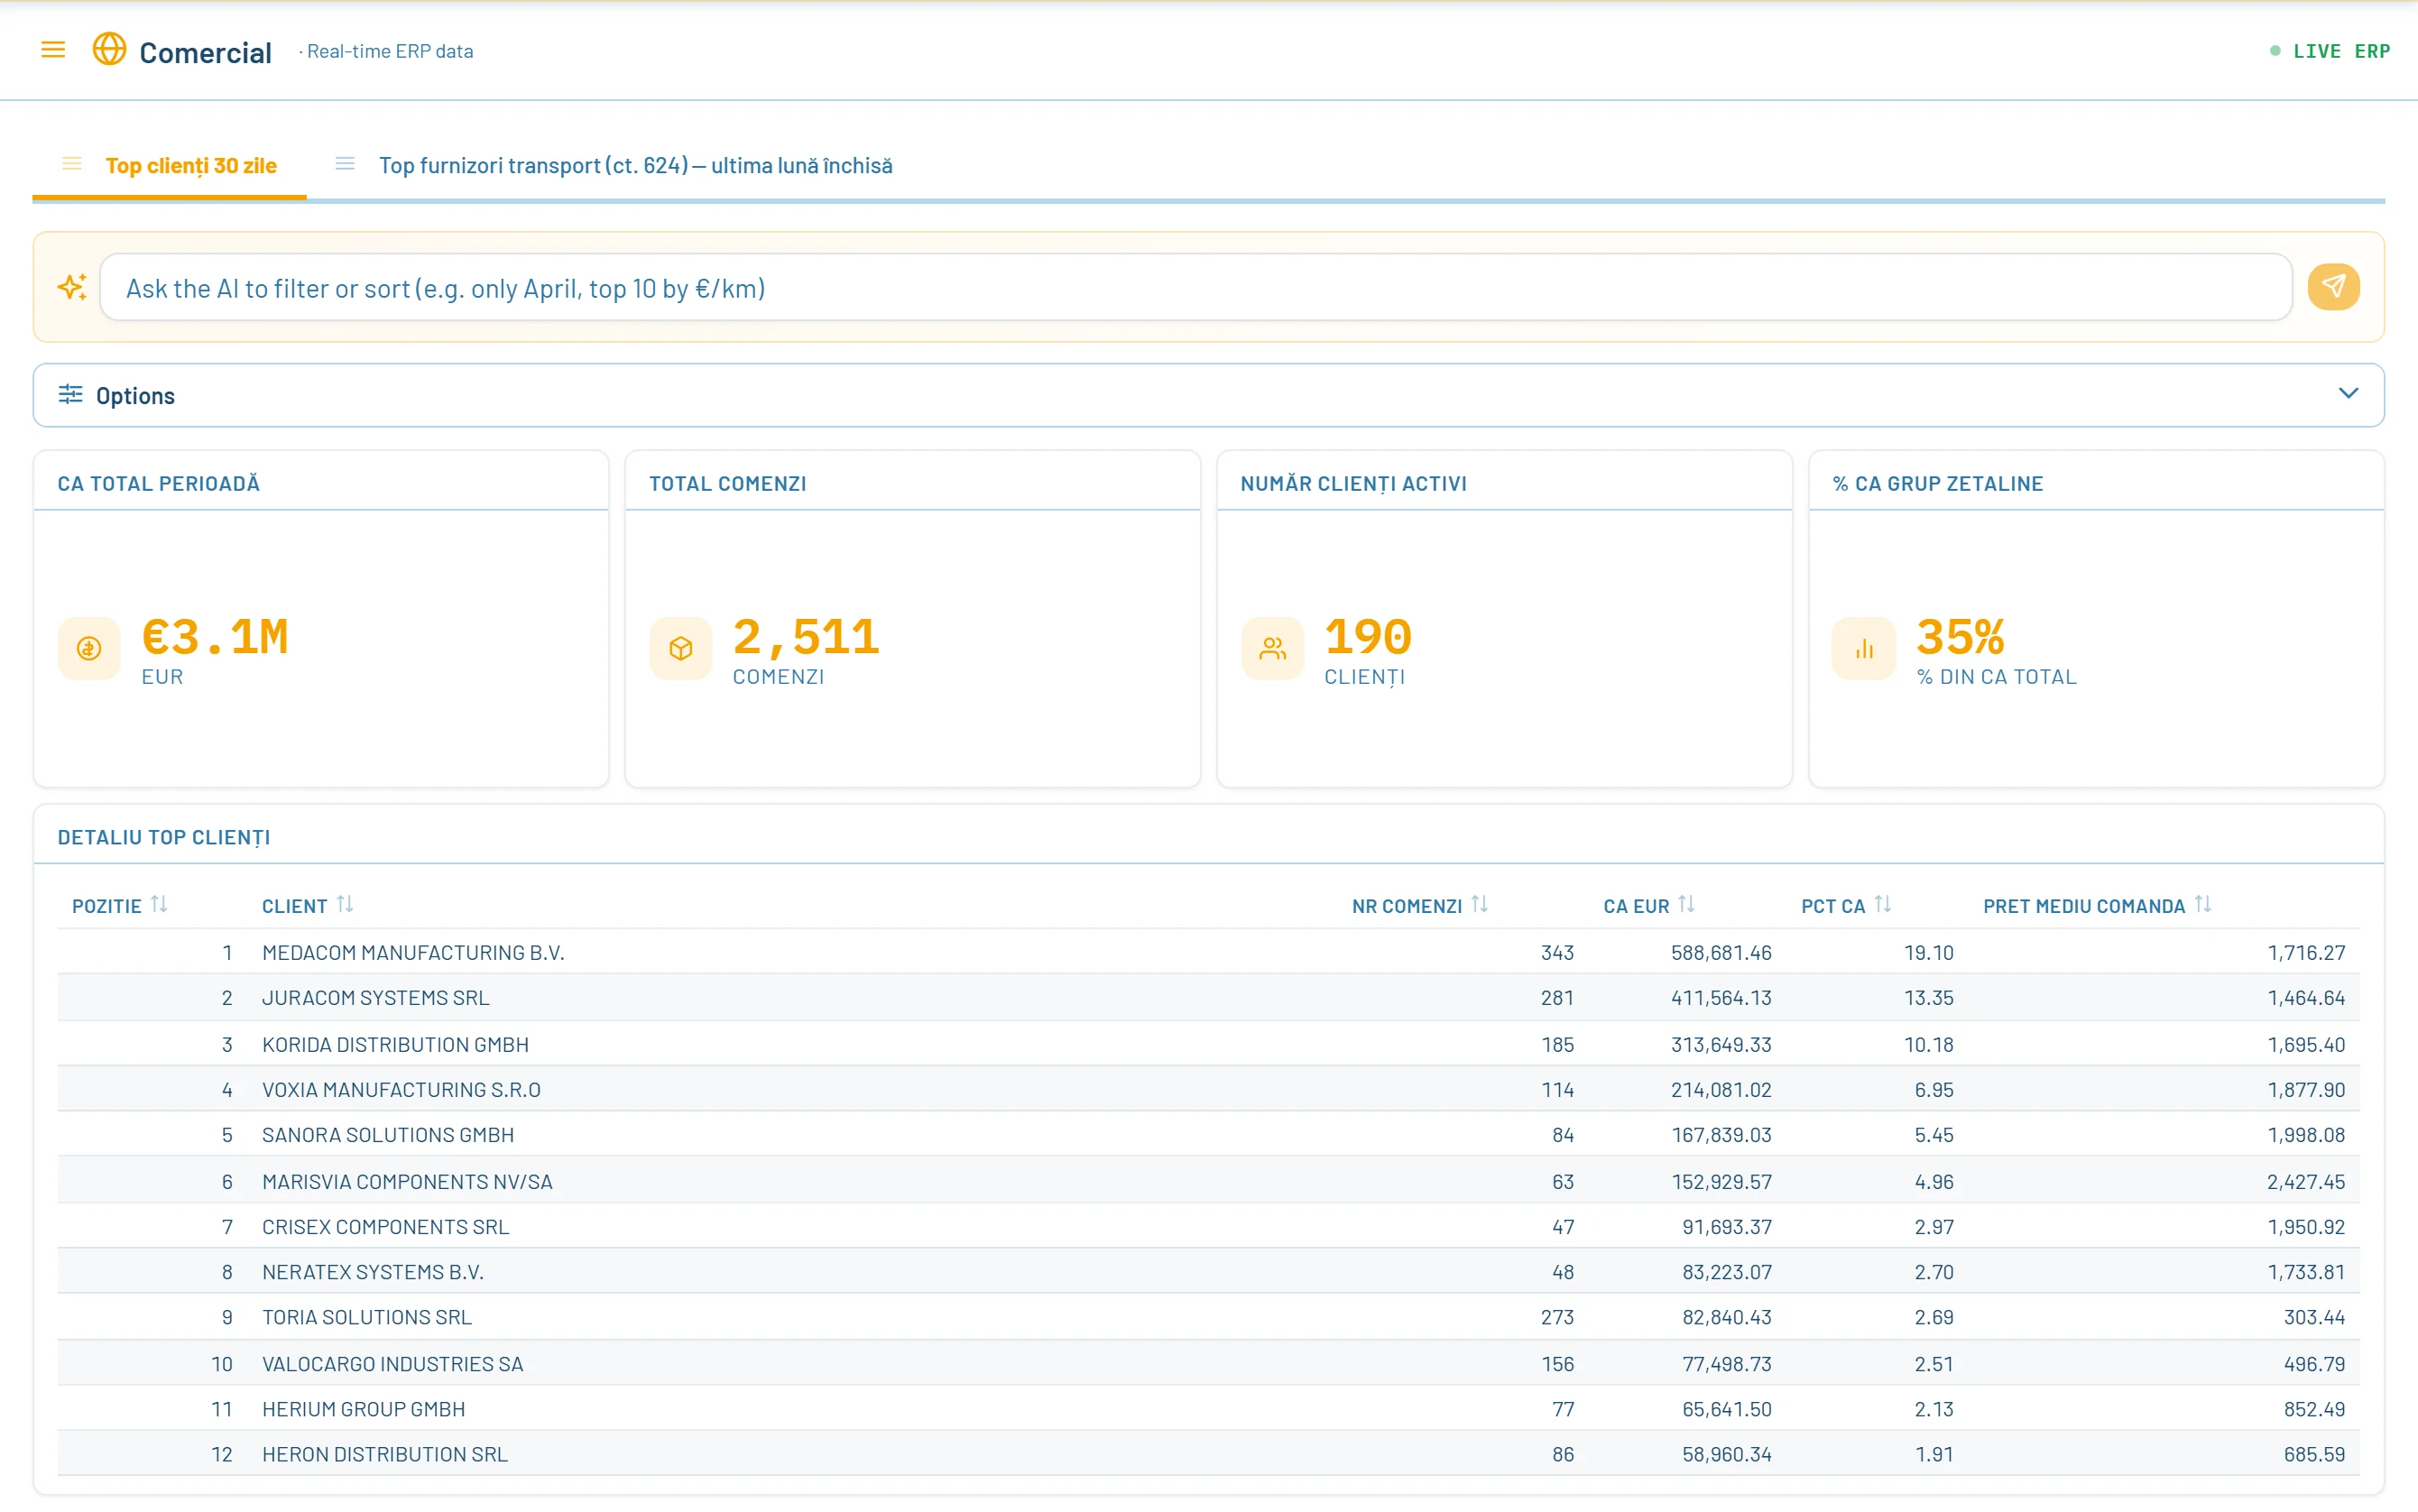Viewport: 2418px width, 1512px height.
Task: Click sort arrows next to PRET MEDIU COMANDA
Action: pos(2203,904)
